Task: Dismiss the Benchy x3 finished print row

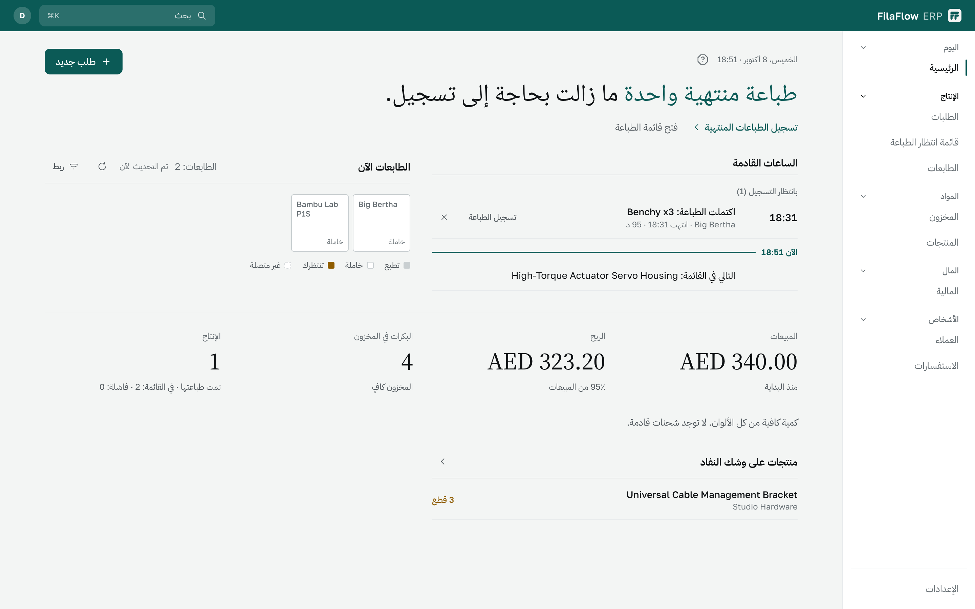Action: coord(444,218)
